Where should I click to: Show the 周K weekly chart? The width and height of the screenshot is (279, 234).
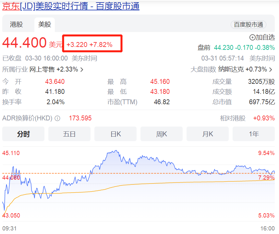162,134
